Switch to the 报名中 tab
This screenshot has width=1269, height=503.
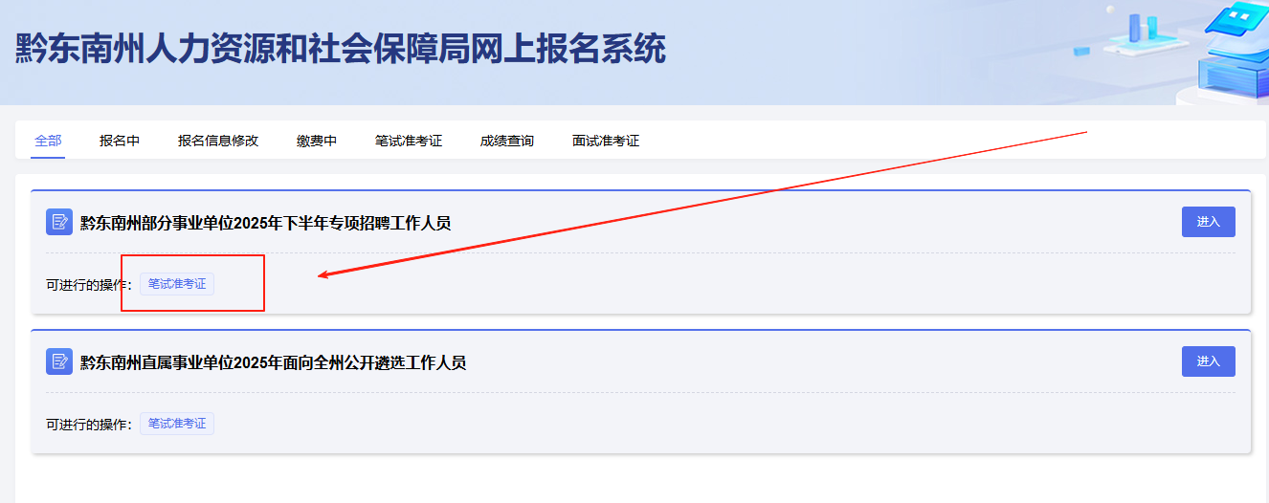tap(120, 141)
